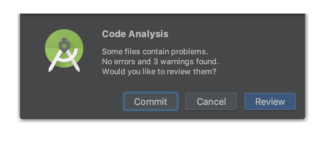Click the 'Would you like to review them?' text
This screenshot has width=325, height=142.
[x=159, y=72]
